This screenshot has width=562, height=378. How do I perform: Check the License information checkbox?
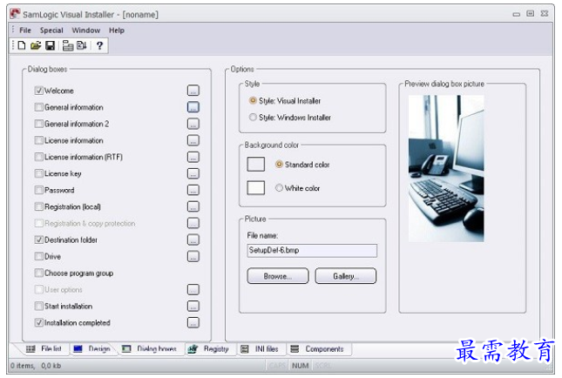pos(38,140)
